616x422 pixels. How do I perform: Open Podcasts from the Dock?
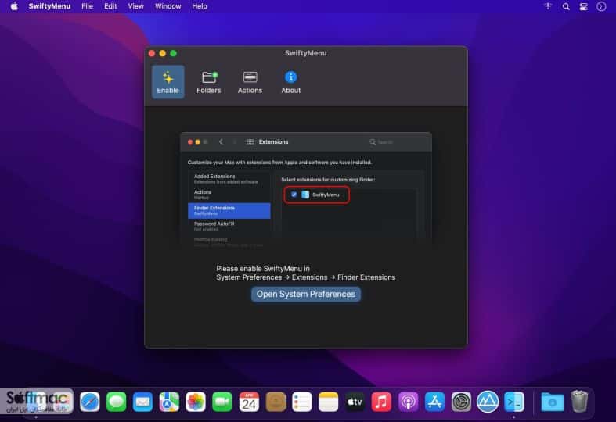[x=408, y=402]
